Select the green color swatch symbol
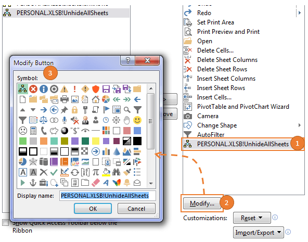 [23, 141]
